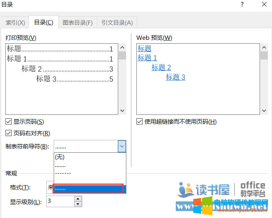Collapse the 制表符前导符 dropdown arrow
The width and height of the screenshot is (272, 218).
pos(122,146)
